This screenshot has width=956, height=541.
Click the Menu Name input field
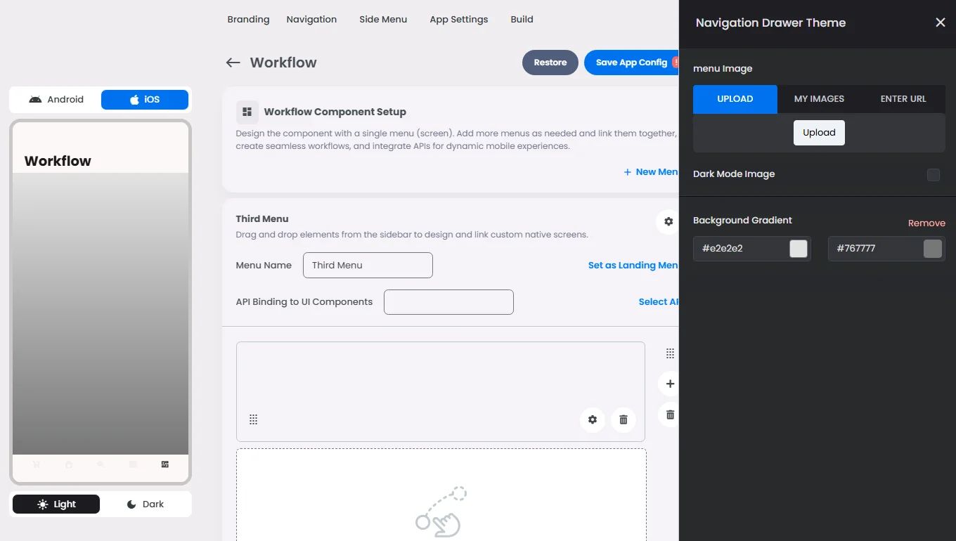click(368, 266)
